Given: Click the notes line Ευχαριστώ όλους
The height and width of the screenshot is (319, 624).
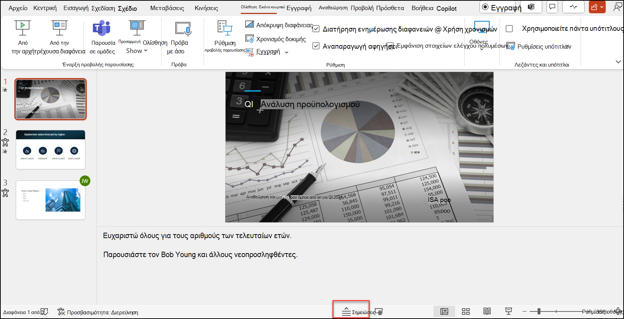Looking at the screenshot, I should (197, 236).
